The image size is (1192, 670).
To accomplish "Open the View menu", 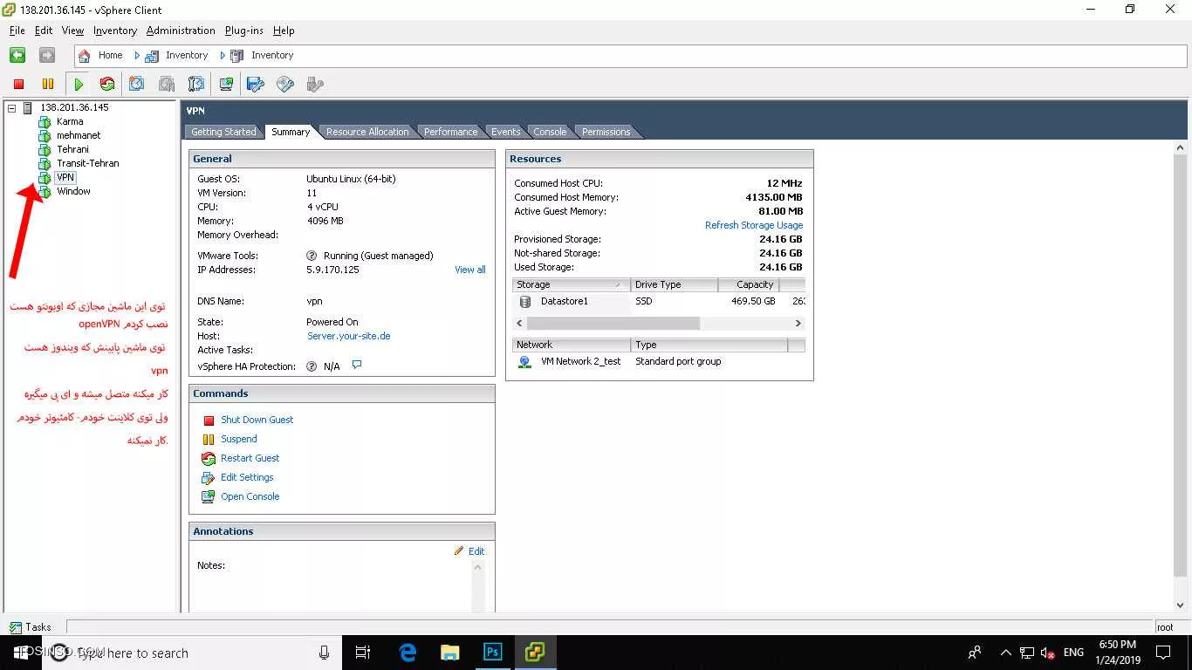I will click(73, 31).
